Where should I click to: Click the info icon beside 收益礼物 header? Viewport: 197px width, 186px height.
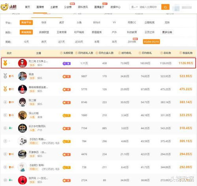click(180, 53)
